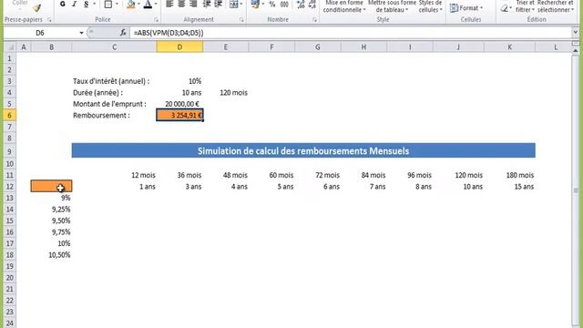The image size is (583, 328).
Task: Expand the formula bar
Action: point(575,33)
